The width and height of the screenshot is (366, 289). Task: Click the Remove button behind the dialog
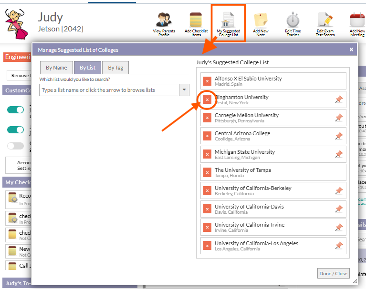click(x=19, y=76)
